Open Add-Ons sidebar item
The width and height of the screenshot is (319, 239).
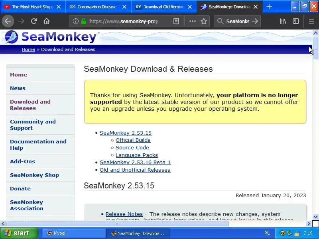(x=23, y=161)
